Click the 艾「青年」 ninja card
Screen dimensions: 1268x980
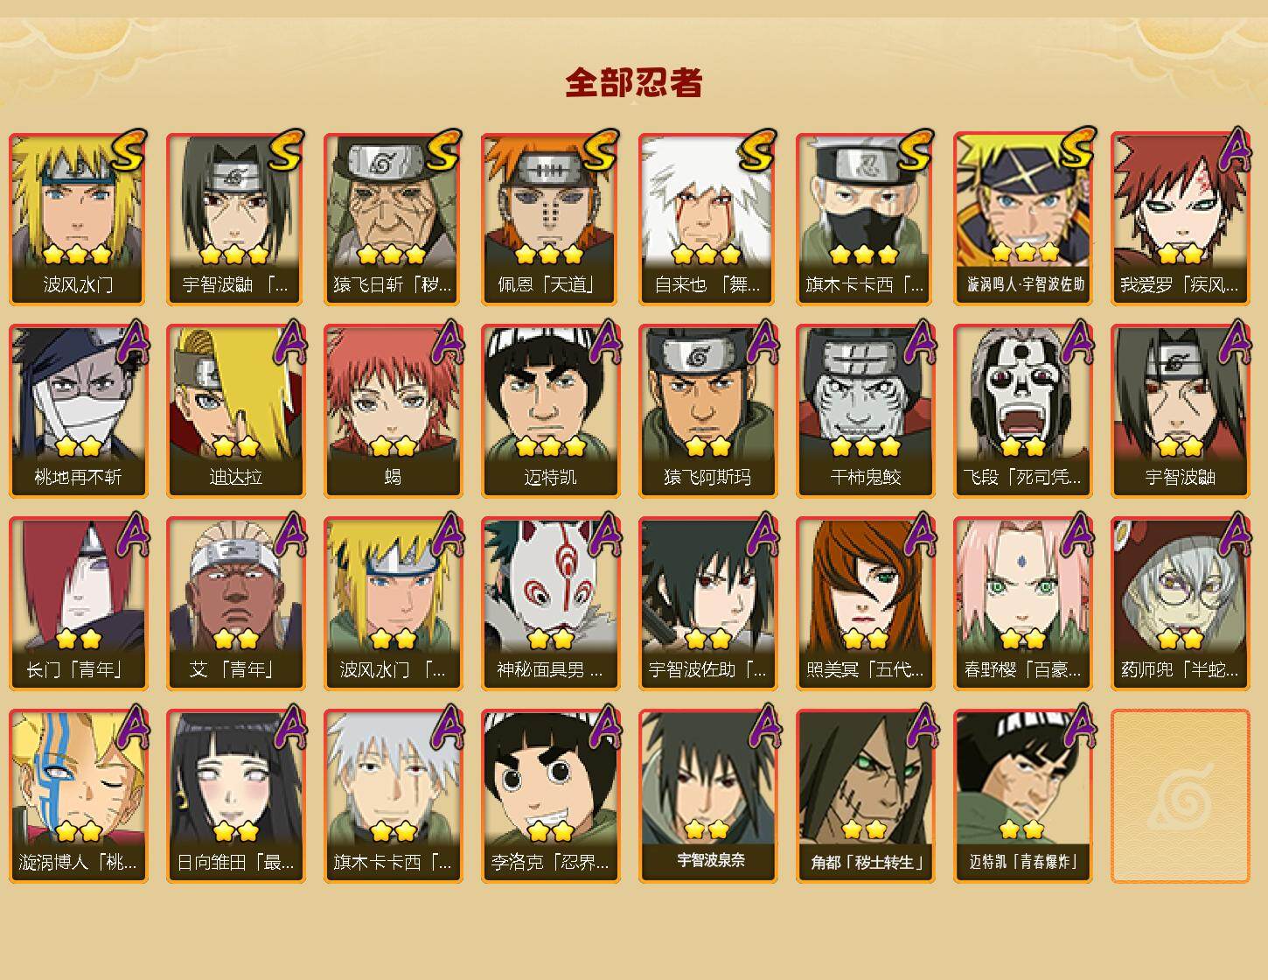pyautogui.click(x=235, y=604)
